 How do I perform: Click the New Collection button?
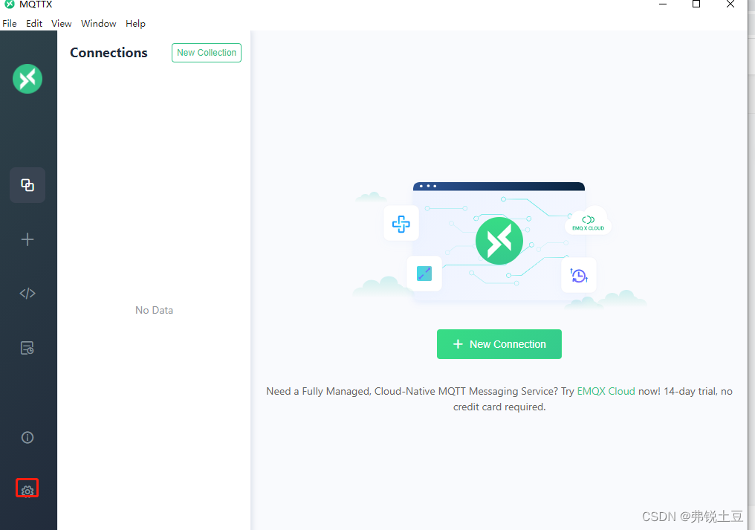pyautogui.click(x=207, y=53)
